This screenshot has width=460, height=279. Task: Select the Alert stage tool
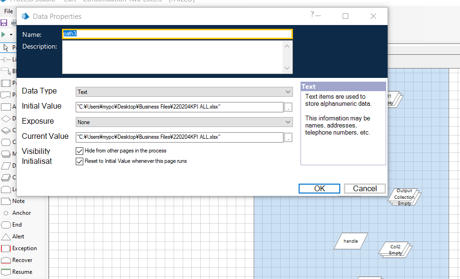pyautogui.click(x=18, y=237)
